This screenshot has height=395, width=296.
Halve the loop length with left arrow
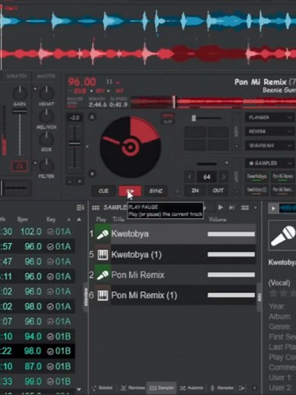pos(190,177)
